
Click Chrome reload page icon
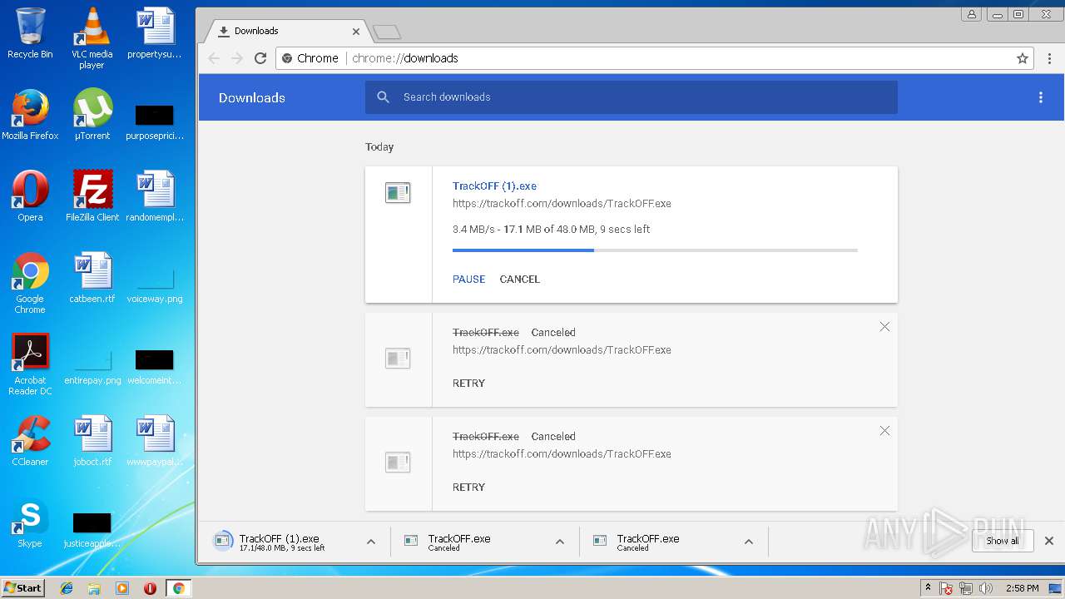point(260,58)
